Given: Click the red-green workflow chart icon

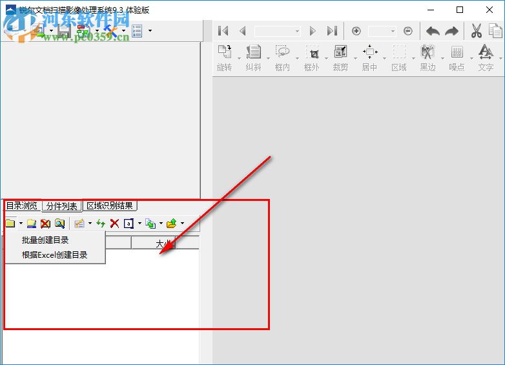Looking at the screenshot, I should (x=83, y=31).
